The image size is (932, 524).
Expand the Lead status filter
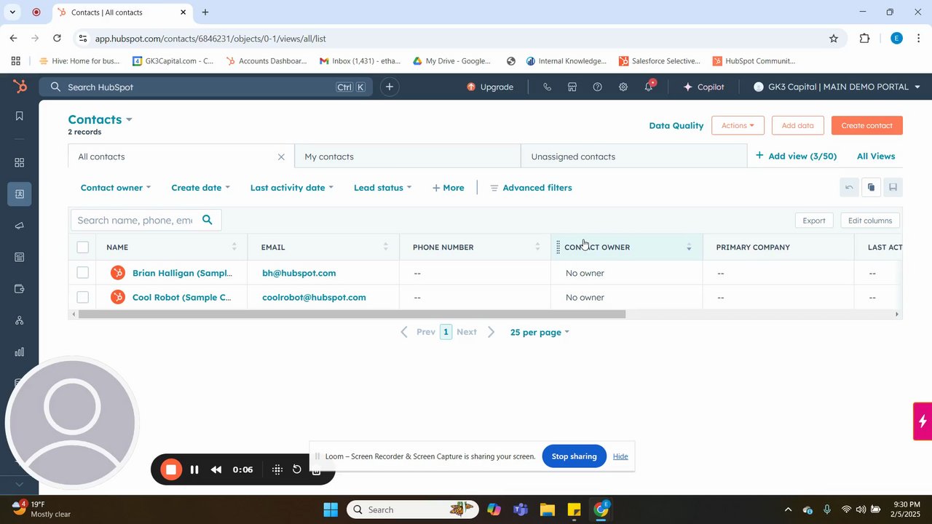point(382,188)
